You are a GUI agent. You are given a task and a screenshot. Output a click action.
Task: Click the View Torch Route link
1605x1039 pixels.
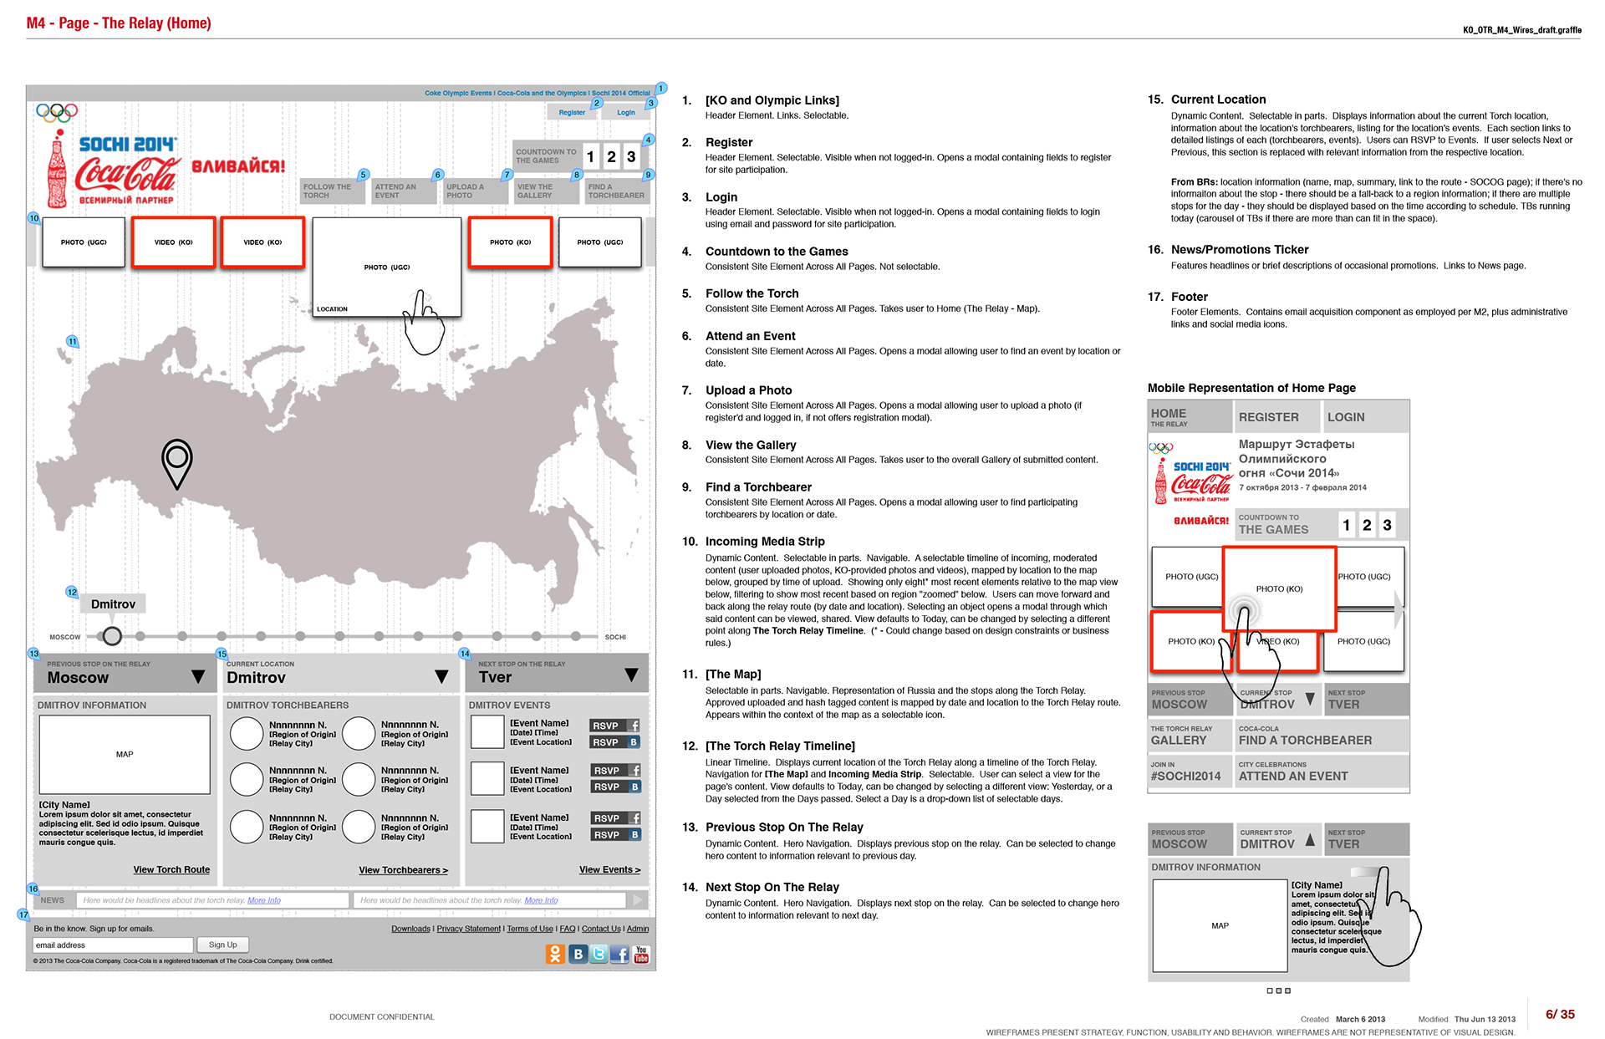coord(171,869)
